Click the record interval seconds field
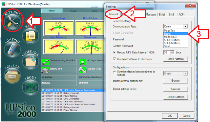The width and height of the screenshot is (210, 122). point(167,52)
